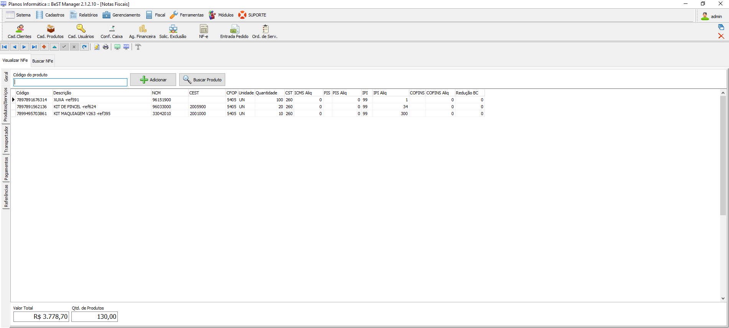The height and width of the screenshot is (328, 729).
Task: Click NCM cell 33042010
Action: click(170, 114)
